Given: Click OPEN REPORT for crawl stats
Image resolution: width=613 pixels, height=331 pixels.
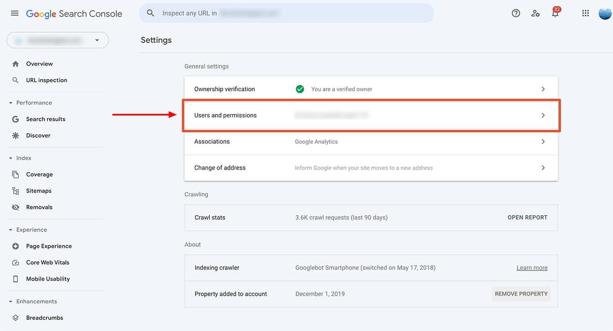Looking at the screenshot, I should (527, 217).
